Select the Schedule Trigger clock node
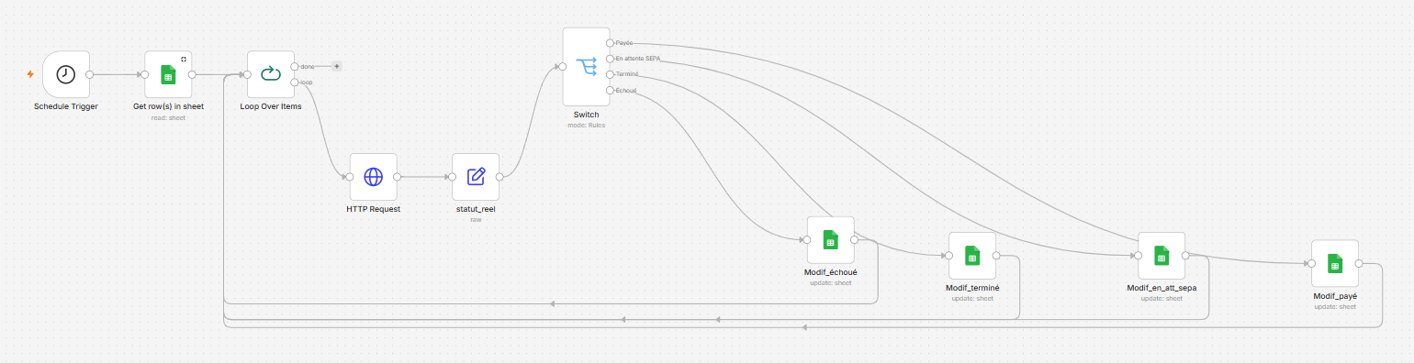1414x363 pixels. coord(66,74)
